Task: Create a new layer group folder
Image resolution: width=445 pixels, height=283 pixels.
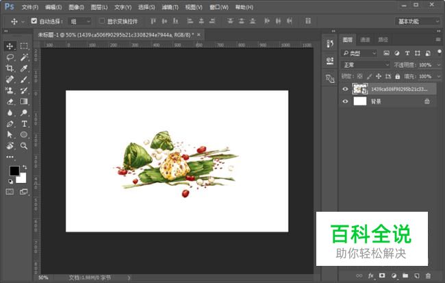Action: tap(405, 275)
